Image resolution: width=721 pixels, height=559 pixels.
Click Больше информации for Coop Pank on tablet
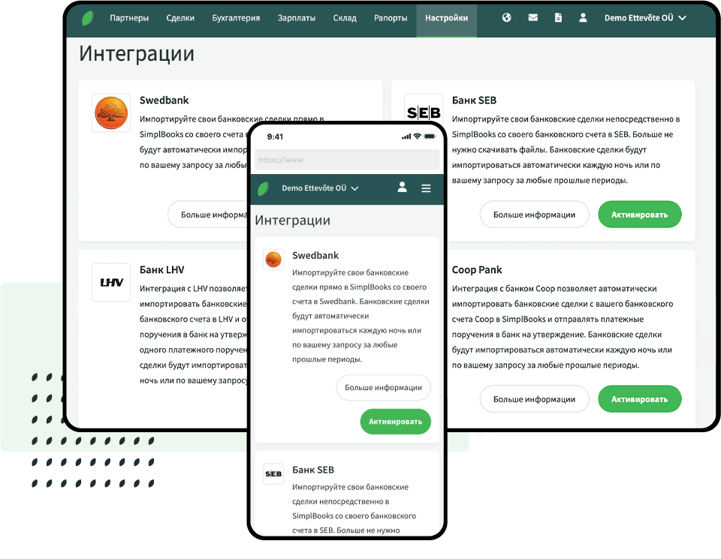tap(534, 399)
